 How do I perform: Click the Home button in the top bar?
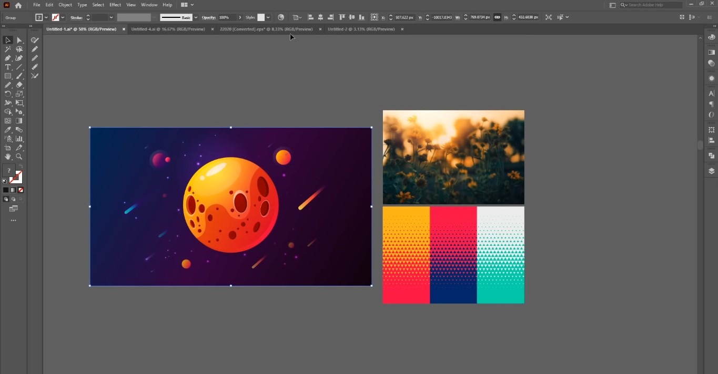18,5
